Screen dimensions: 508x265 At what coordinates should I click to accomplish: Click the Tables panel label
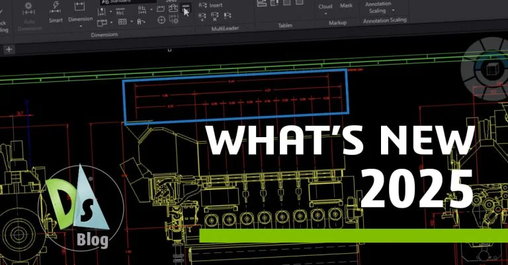[x=285, y=26]
